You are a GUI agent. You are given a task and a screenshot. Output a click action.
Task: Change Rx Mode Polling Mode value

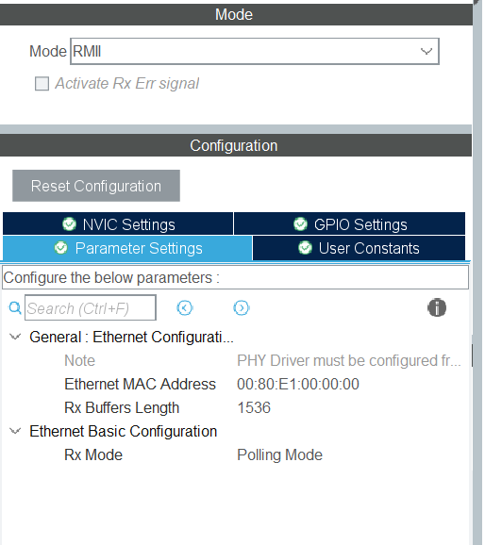[279, 455]
